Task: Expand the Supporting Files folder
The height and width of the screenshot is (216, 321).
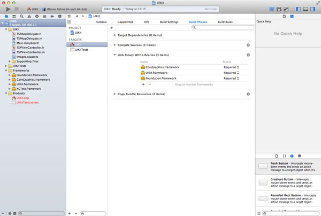Action: 10,61
